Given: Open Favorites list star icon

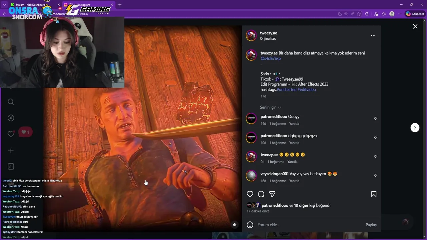Looking at the screenshot, I should click(x=384, y=14).
